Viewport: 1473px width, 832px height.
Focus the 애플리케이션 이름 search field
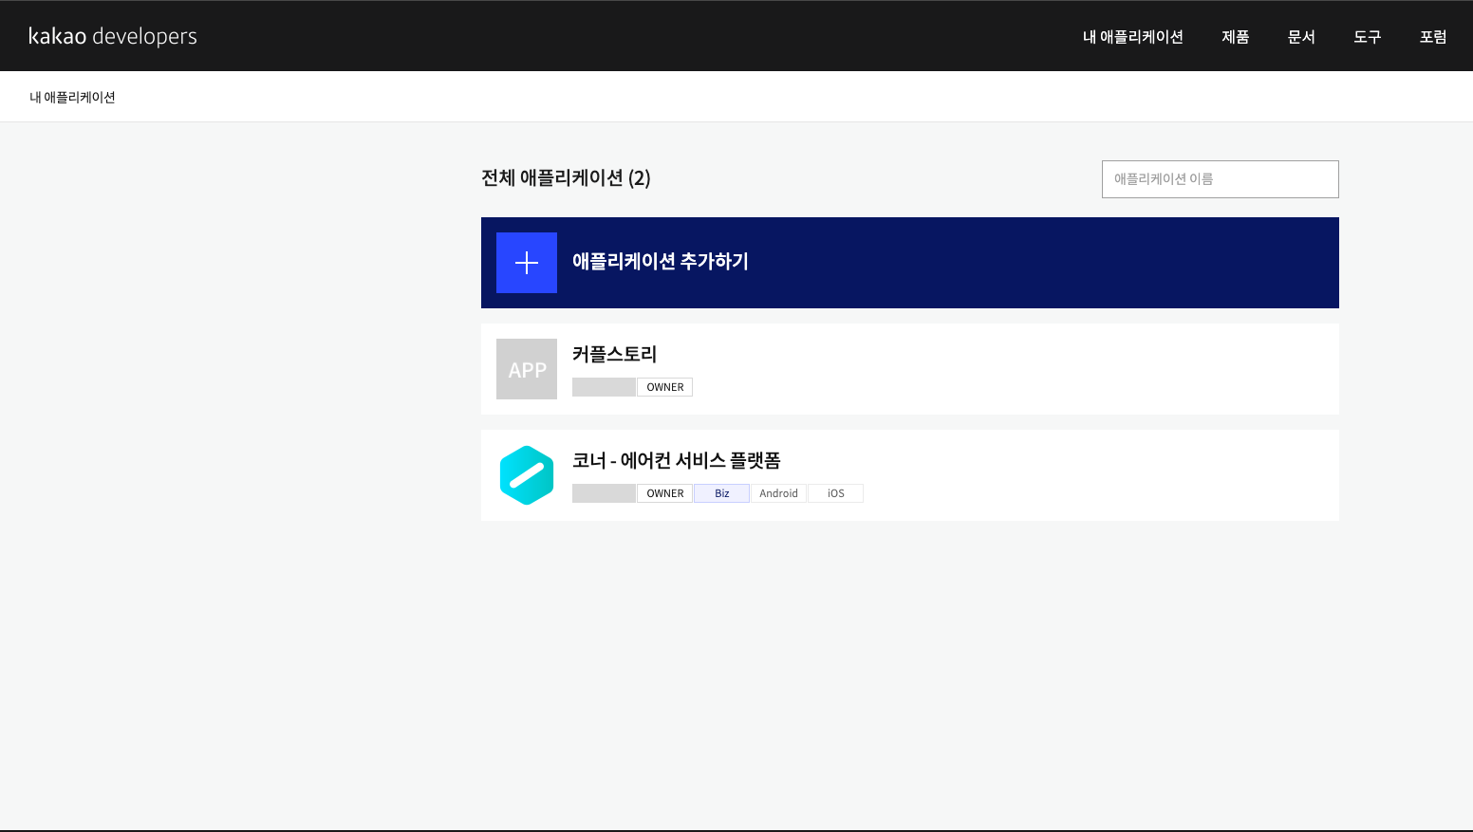click(1221, 179)
